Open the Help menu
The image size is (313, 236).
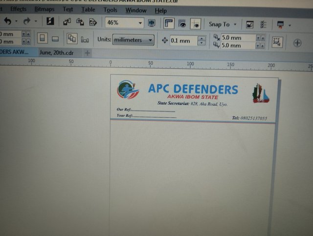(x=161, y=11)
